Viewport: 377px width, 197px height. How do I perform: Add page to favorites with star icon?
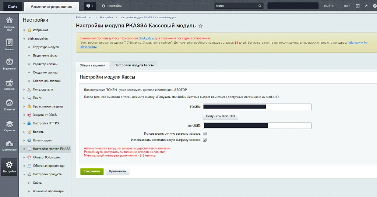201,26
